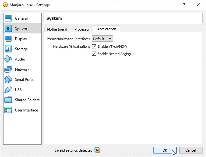The image size is (206, 157).
Task: Click the Shared Folders folder icon
Action: pos(8,100)
